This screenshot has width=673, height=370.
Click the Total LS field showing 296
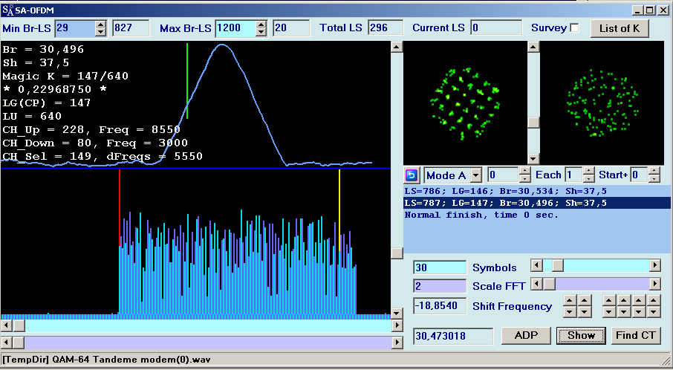[386, 28]
